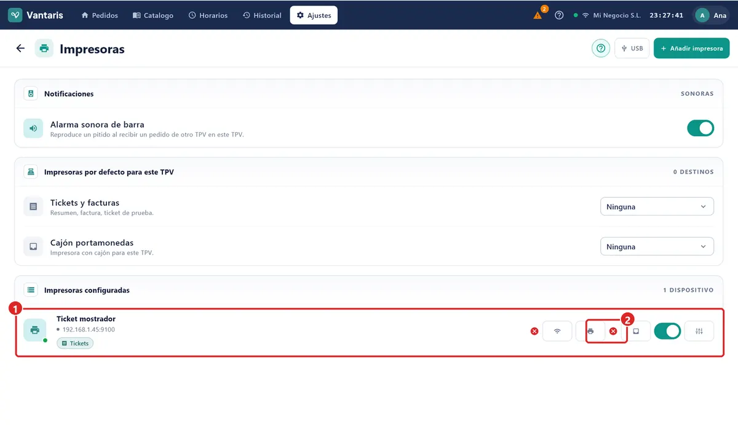This screenshot has width=738, height=425.
Task: Click the Ticket mostrador printer name
Action: [86, 319]
